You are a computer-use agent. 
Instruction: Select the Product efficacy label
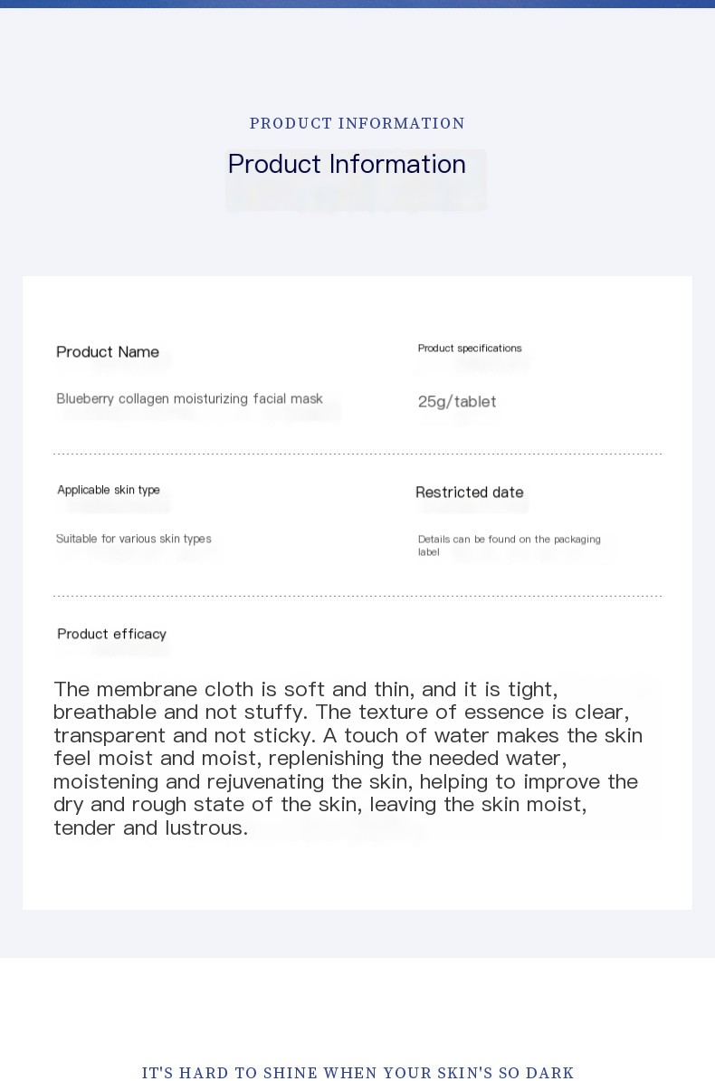coord(111,634)
